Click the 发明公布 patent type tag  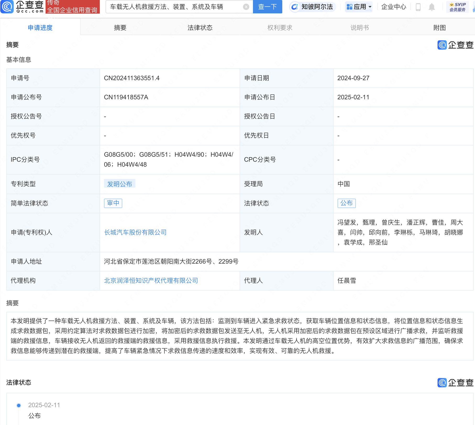tap(119, 184)
